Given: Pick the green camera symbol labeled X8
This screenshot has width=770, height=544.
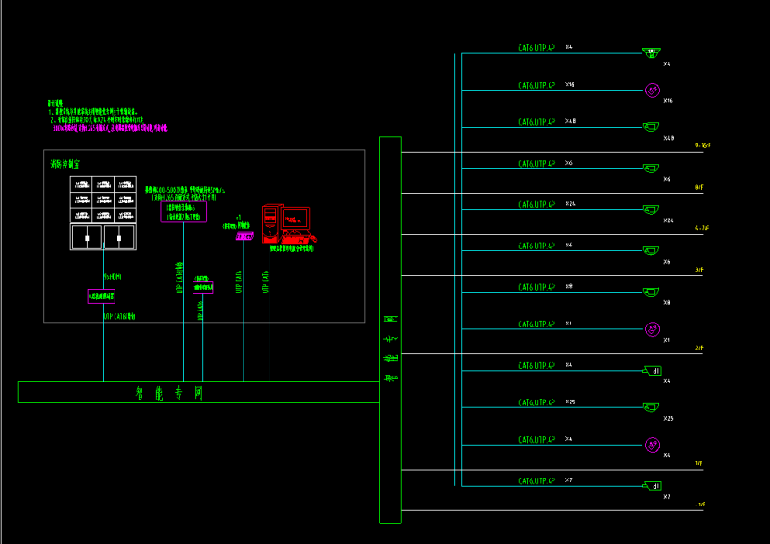Looking at the screenshot, I should [651, 292].
